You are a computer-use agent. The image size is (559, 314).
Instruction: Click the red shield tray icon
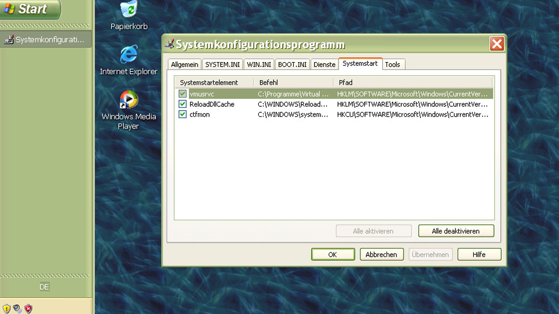28,308
